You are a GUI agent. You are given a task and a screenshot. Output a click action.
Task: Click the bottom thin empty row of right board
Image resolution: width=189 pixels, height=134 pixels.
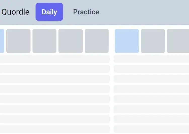click(151, 129)
